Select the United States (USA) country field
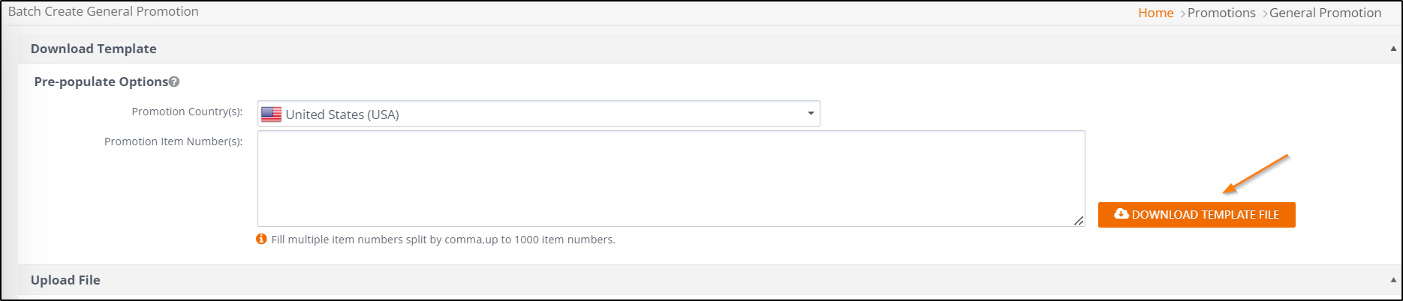1403x301 pixels. [x=539, y=114]
